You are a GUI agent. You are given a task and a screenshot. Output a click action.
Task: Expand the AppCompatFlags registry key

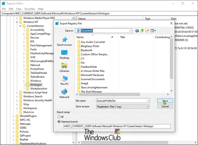point(24,34)
